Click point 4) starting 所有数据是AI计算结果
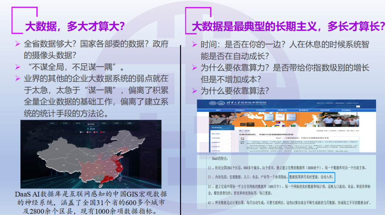The height and width of the screenshot is (215, 385). click(289, 203)
